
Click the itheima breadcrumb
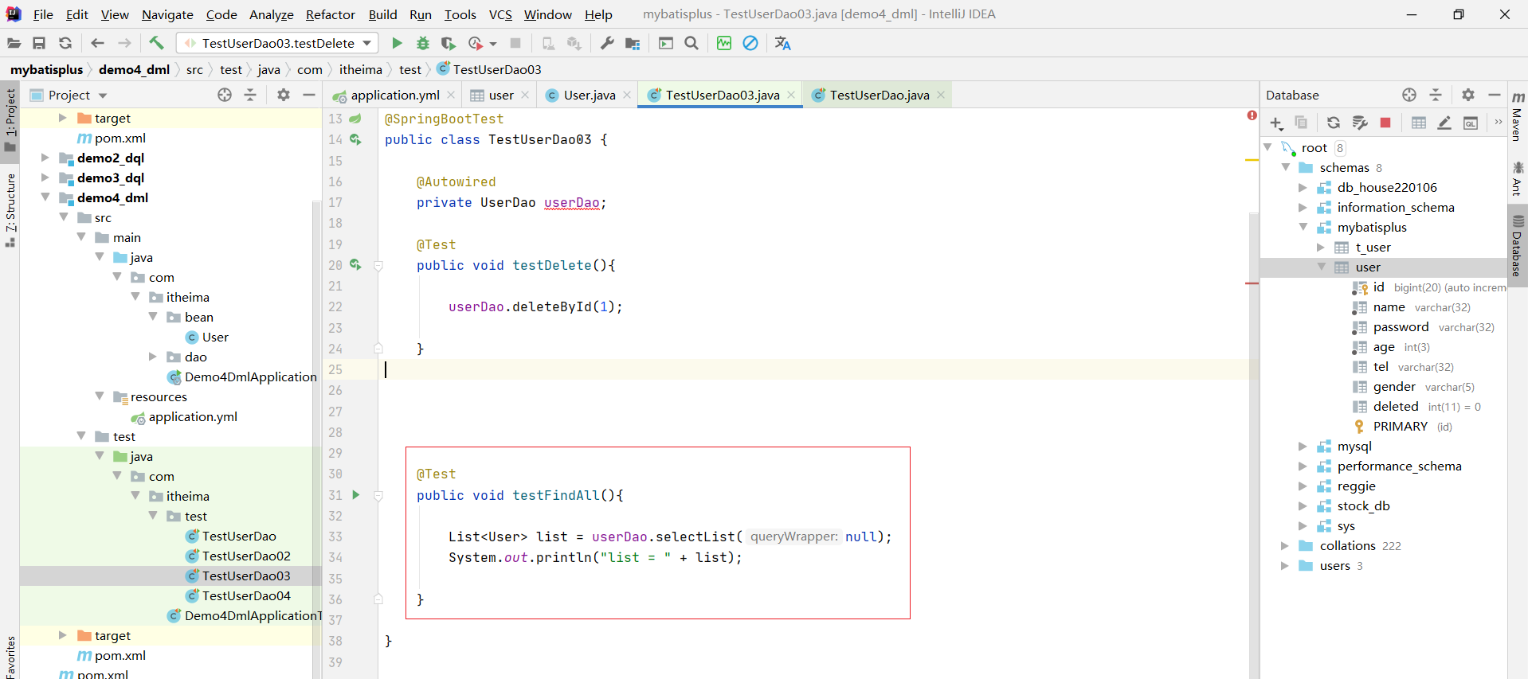(361, 70)
